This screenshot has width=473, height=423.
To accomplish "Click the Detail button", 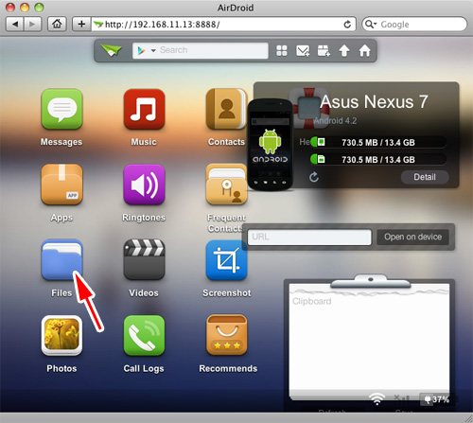I will (x=425, y=177).
